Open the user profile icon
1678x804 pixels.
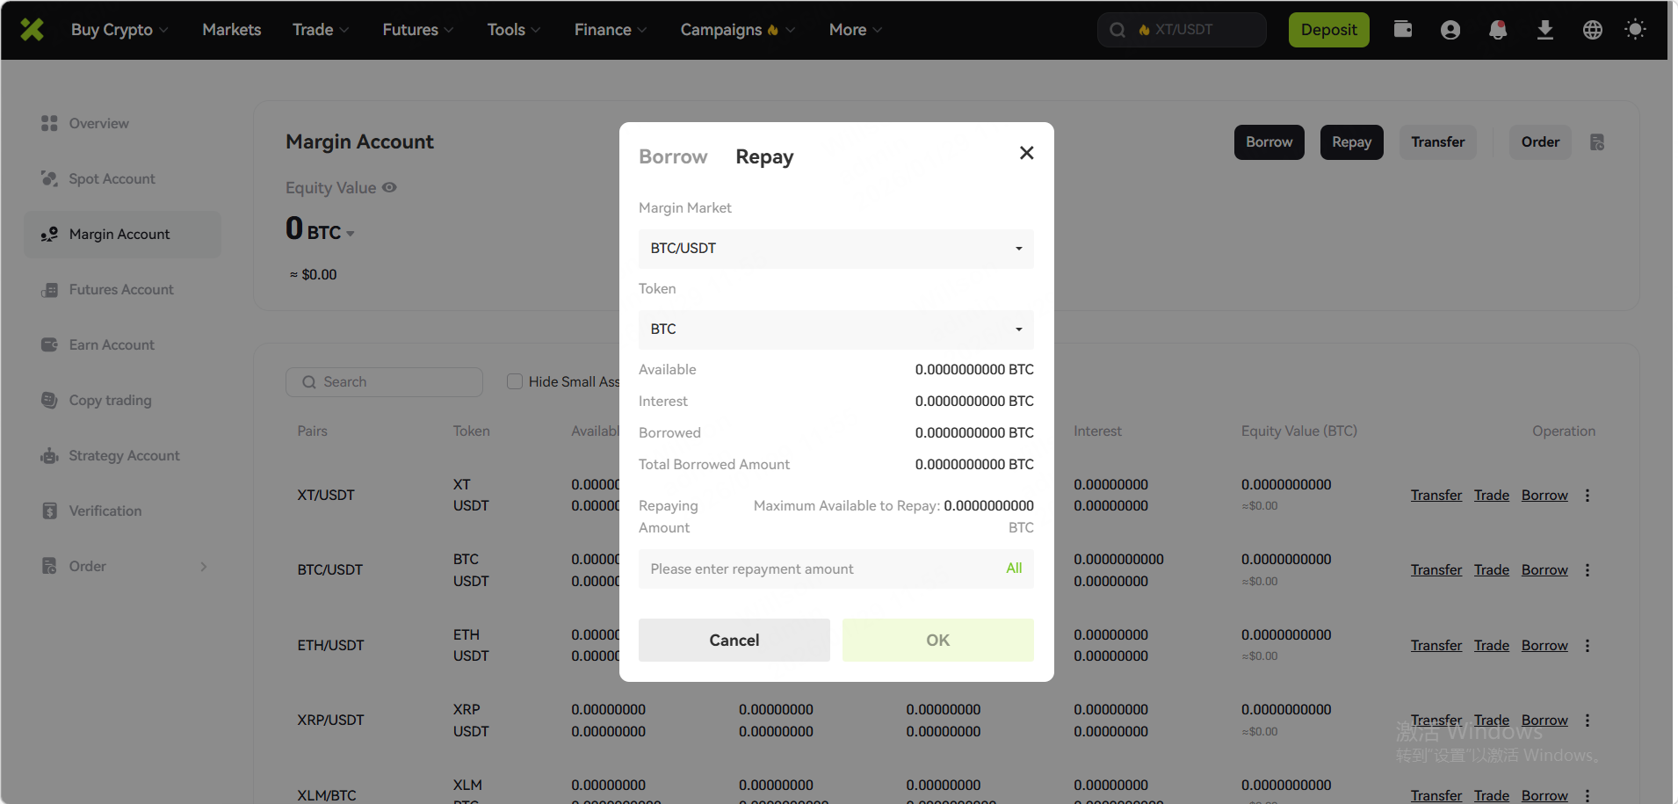pyautogui.click(x=1450, y=30)
